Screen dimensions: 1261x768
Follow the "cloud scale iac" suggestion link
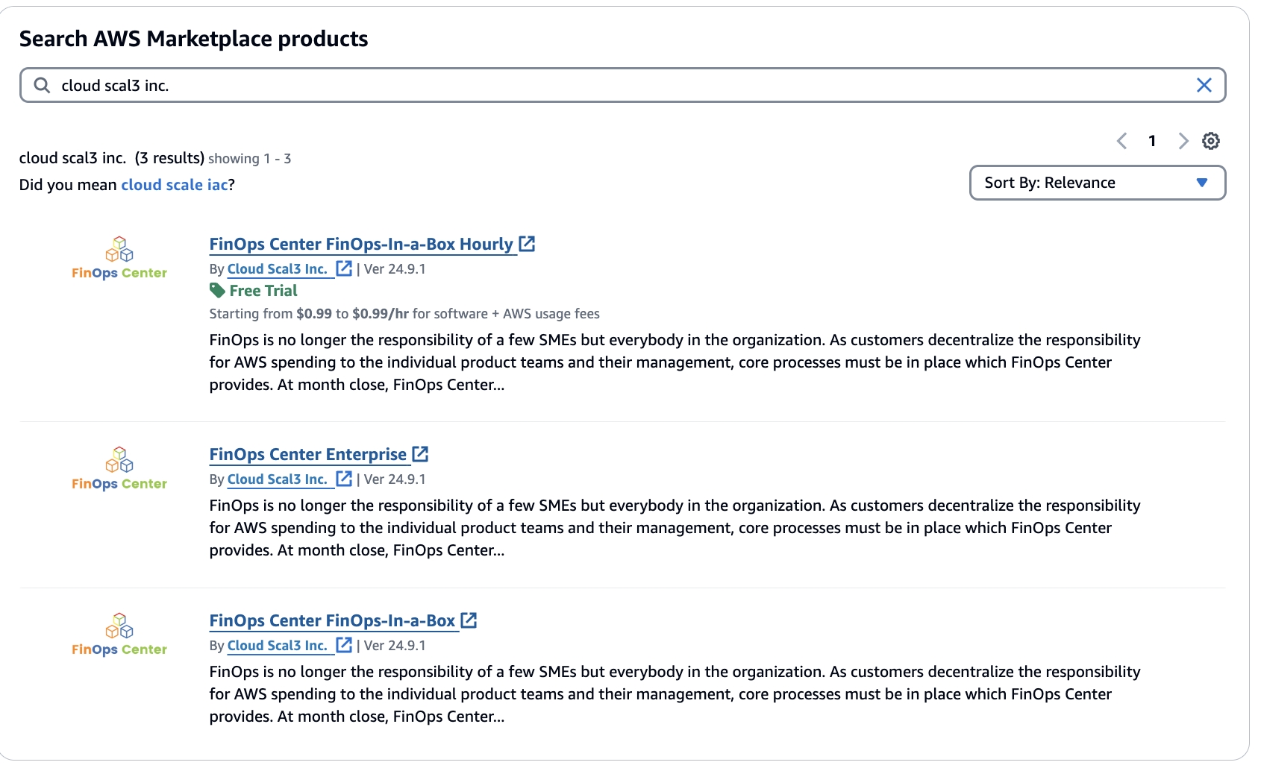[175, 185]
